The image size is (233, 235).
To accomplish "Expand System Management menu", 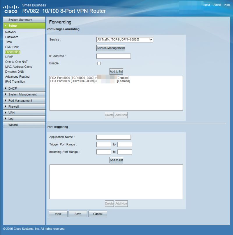I will (24, 95).
